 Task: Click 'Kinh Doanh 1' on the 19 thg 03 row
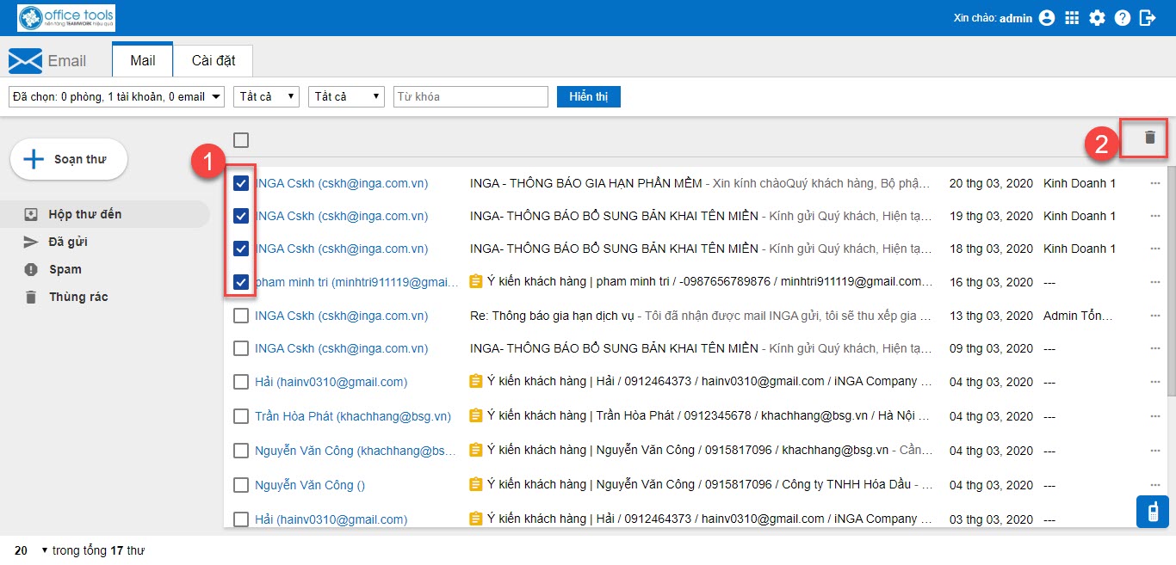click(1080, 216)
